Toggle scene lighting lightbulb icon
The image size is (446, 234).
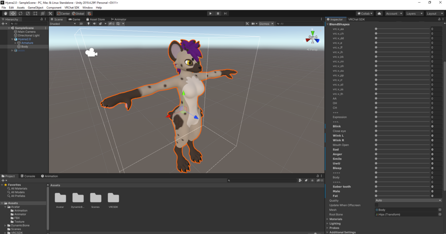[88, 23]
